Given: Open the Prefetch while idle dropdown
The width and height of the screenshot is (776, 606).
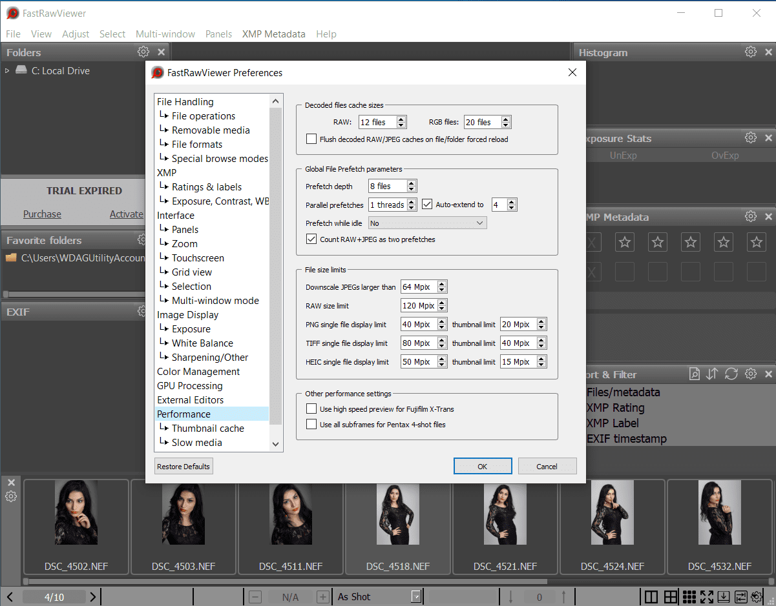Looking at the screenshot, I should point(427,223).
